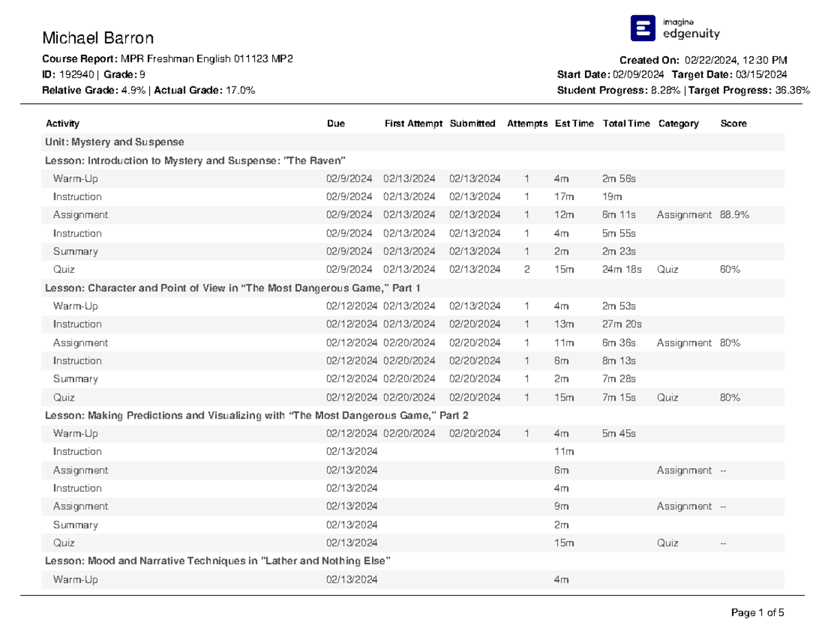Click the Attempts column header
This screenshot has height=637, width=825.
(527, 124)
